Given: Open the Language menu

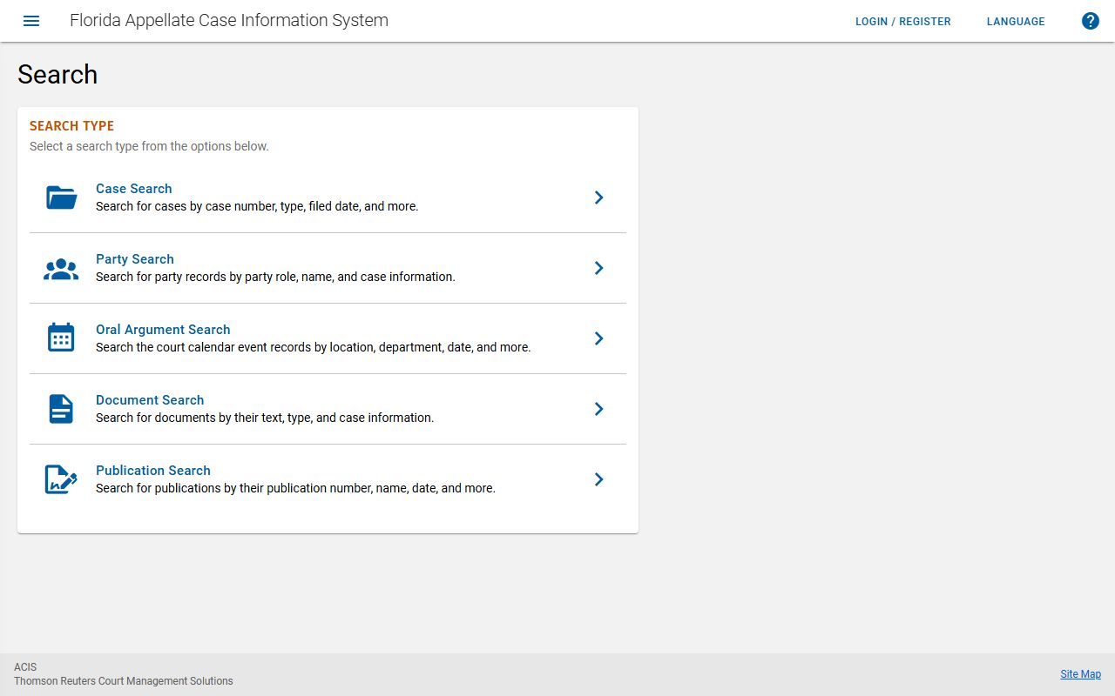Looking at the screenshot, I should (1015, 22).
